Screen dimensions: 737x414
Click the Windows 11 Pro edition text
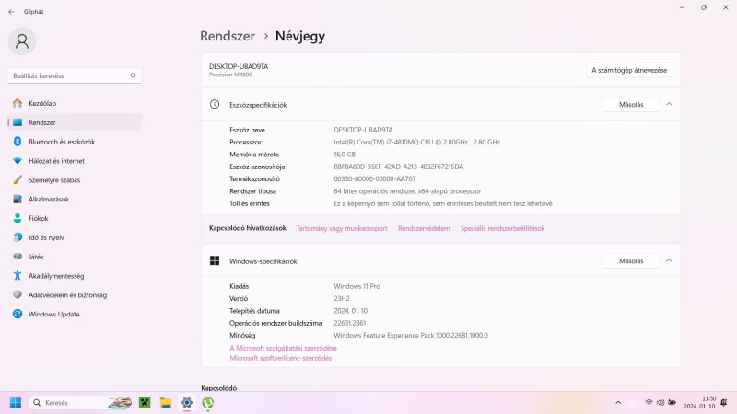(x=357, y=286)
